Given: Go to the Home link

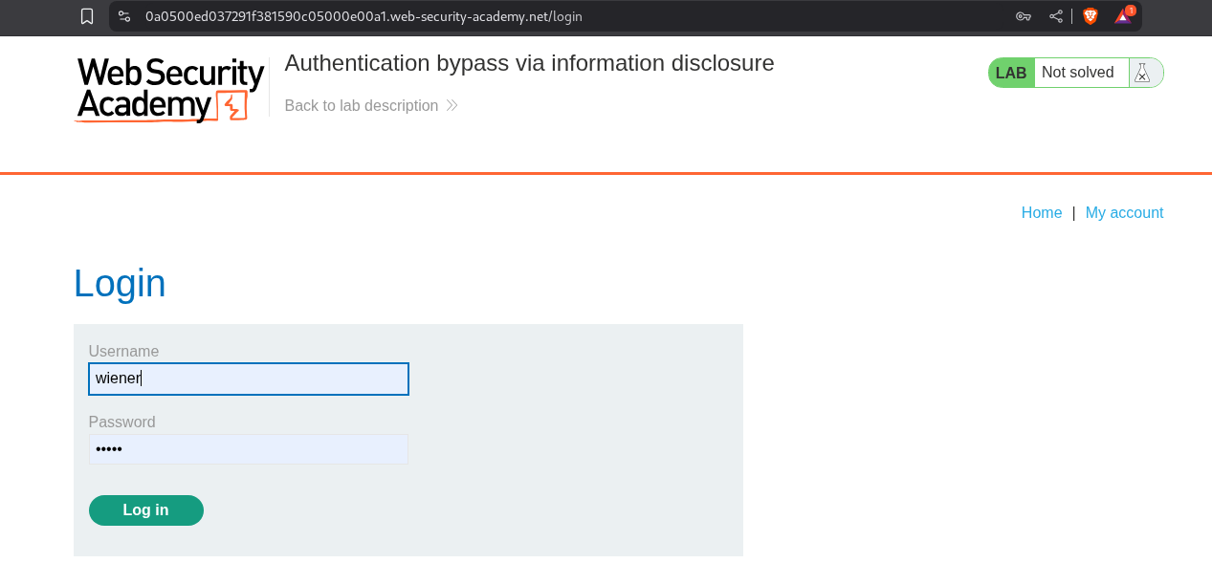Looking at the screenshot, I should click(1041, 212).
